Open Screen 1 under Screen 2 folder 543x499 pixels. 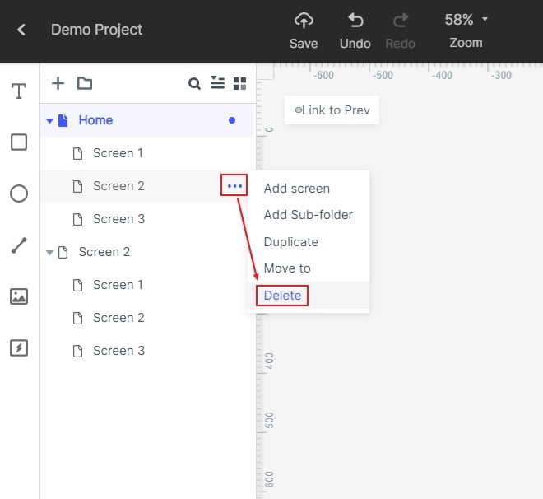click(146, 285)
